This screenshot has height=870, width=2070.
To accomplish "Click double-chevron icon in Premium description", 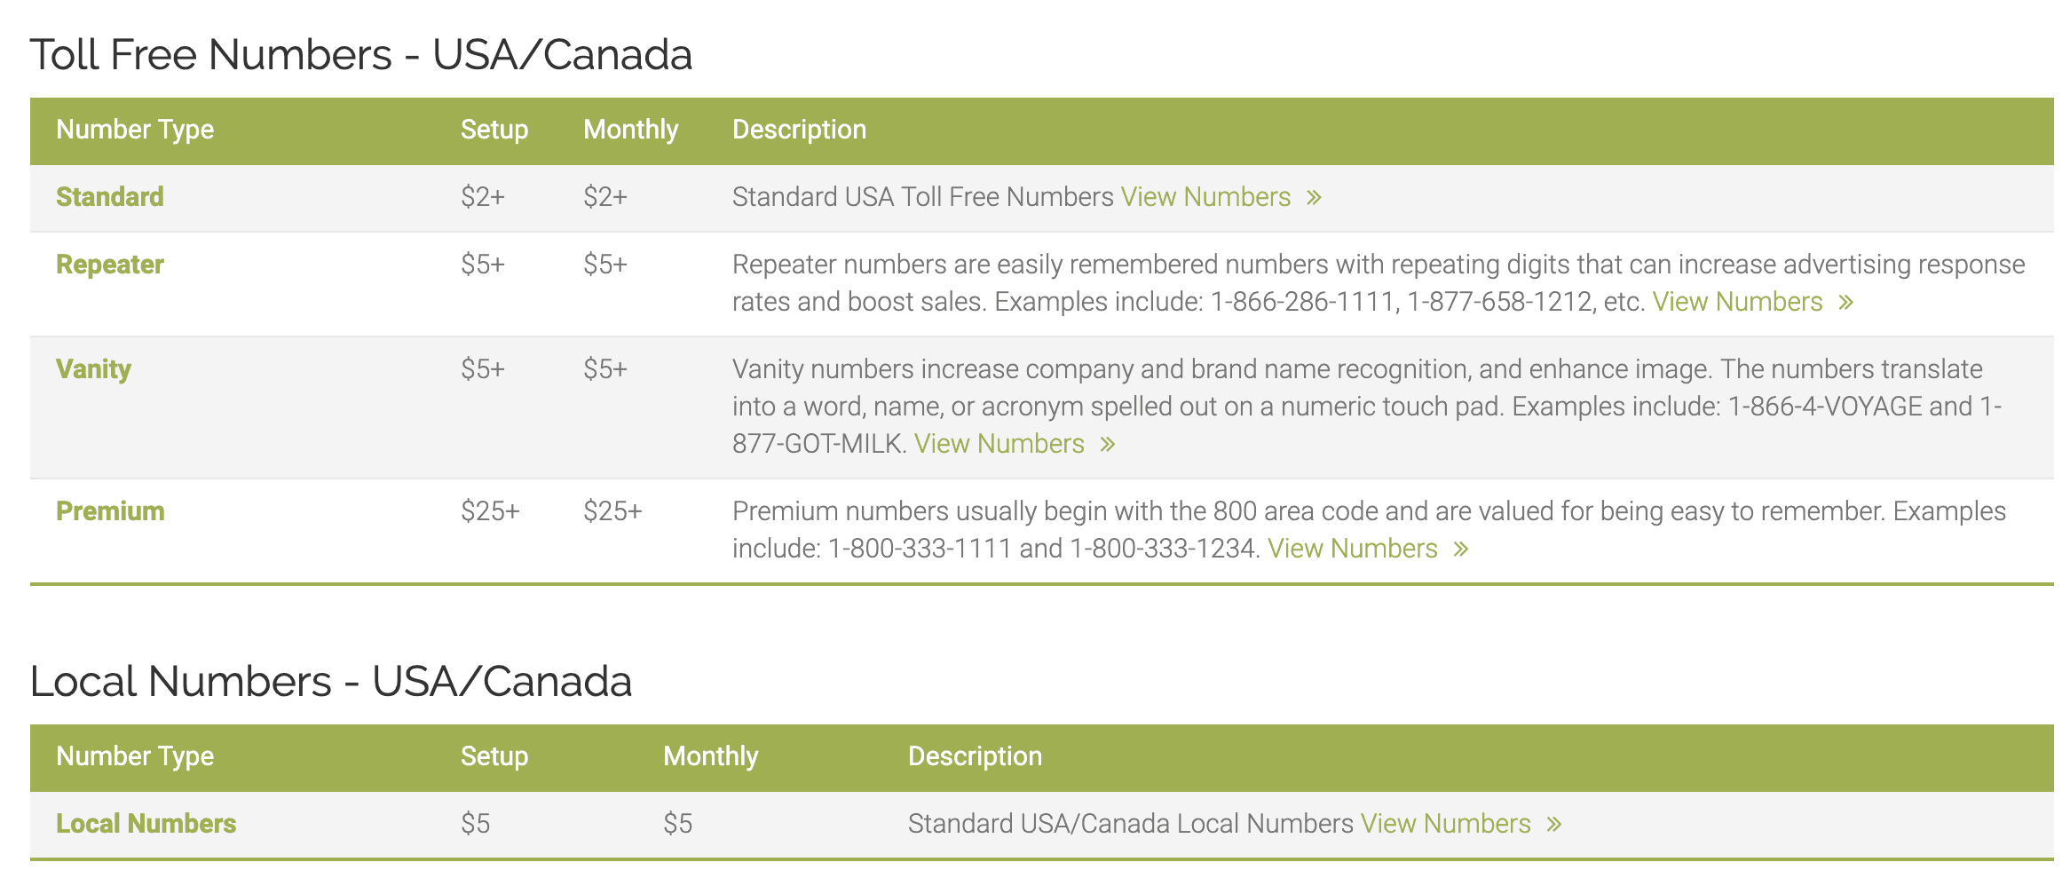I will [1460, 550].
